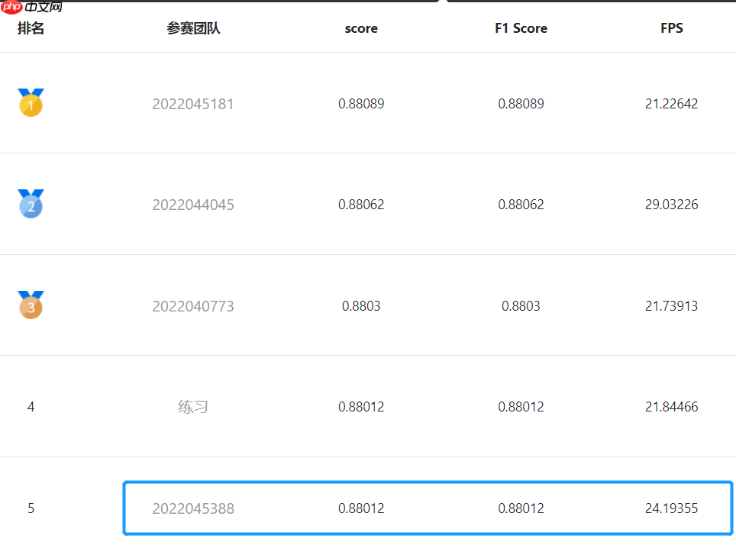
Task: Click the number 2 inside the silver medal
Action: (31, 208)
